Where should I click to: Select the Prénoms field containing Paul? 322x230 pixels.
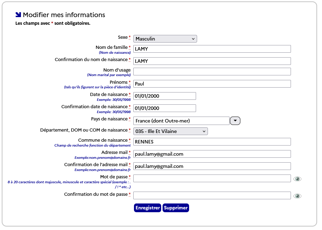coord(211,84)
